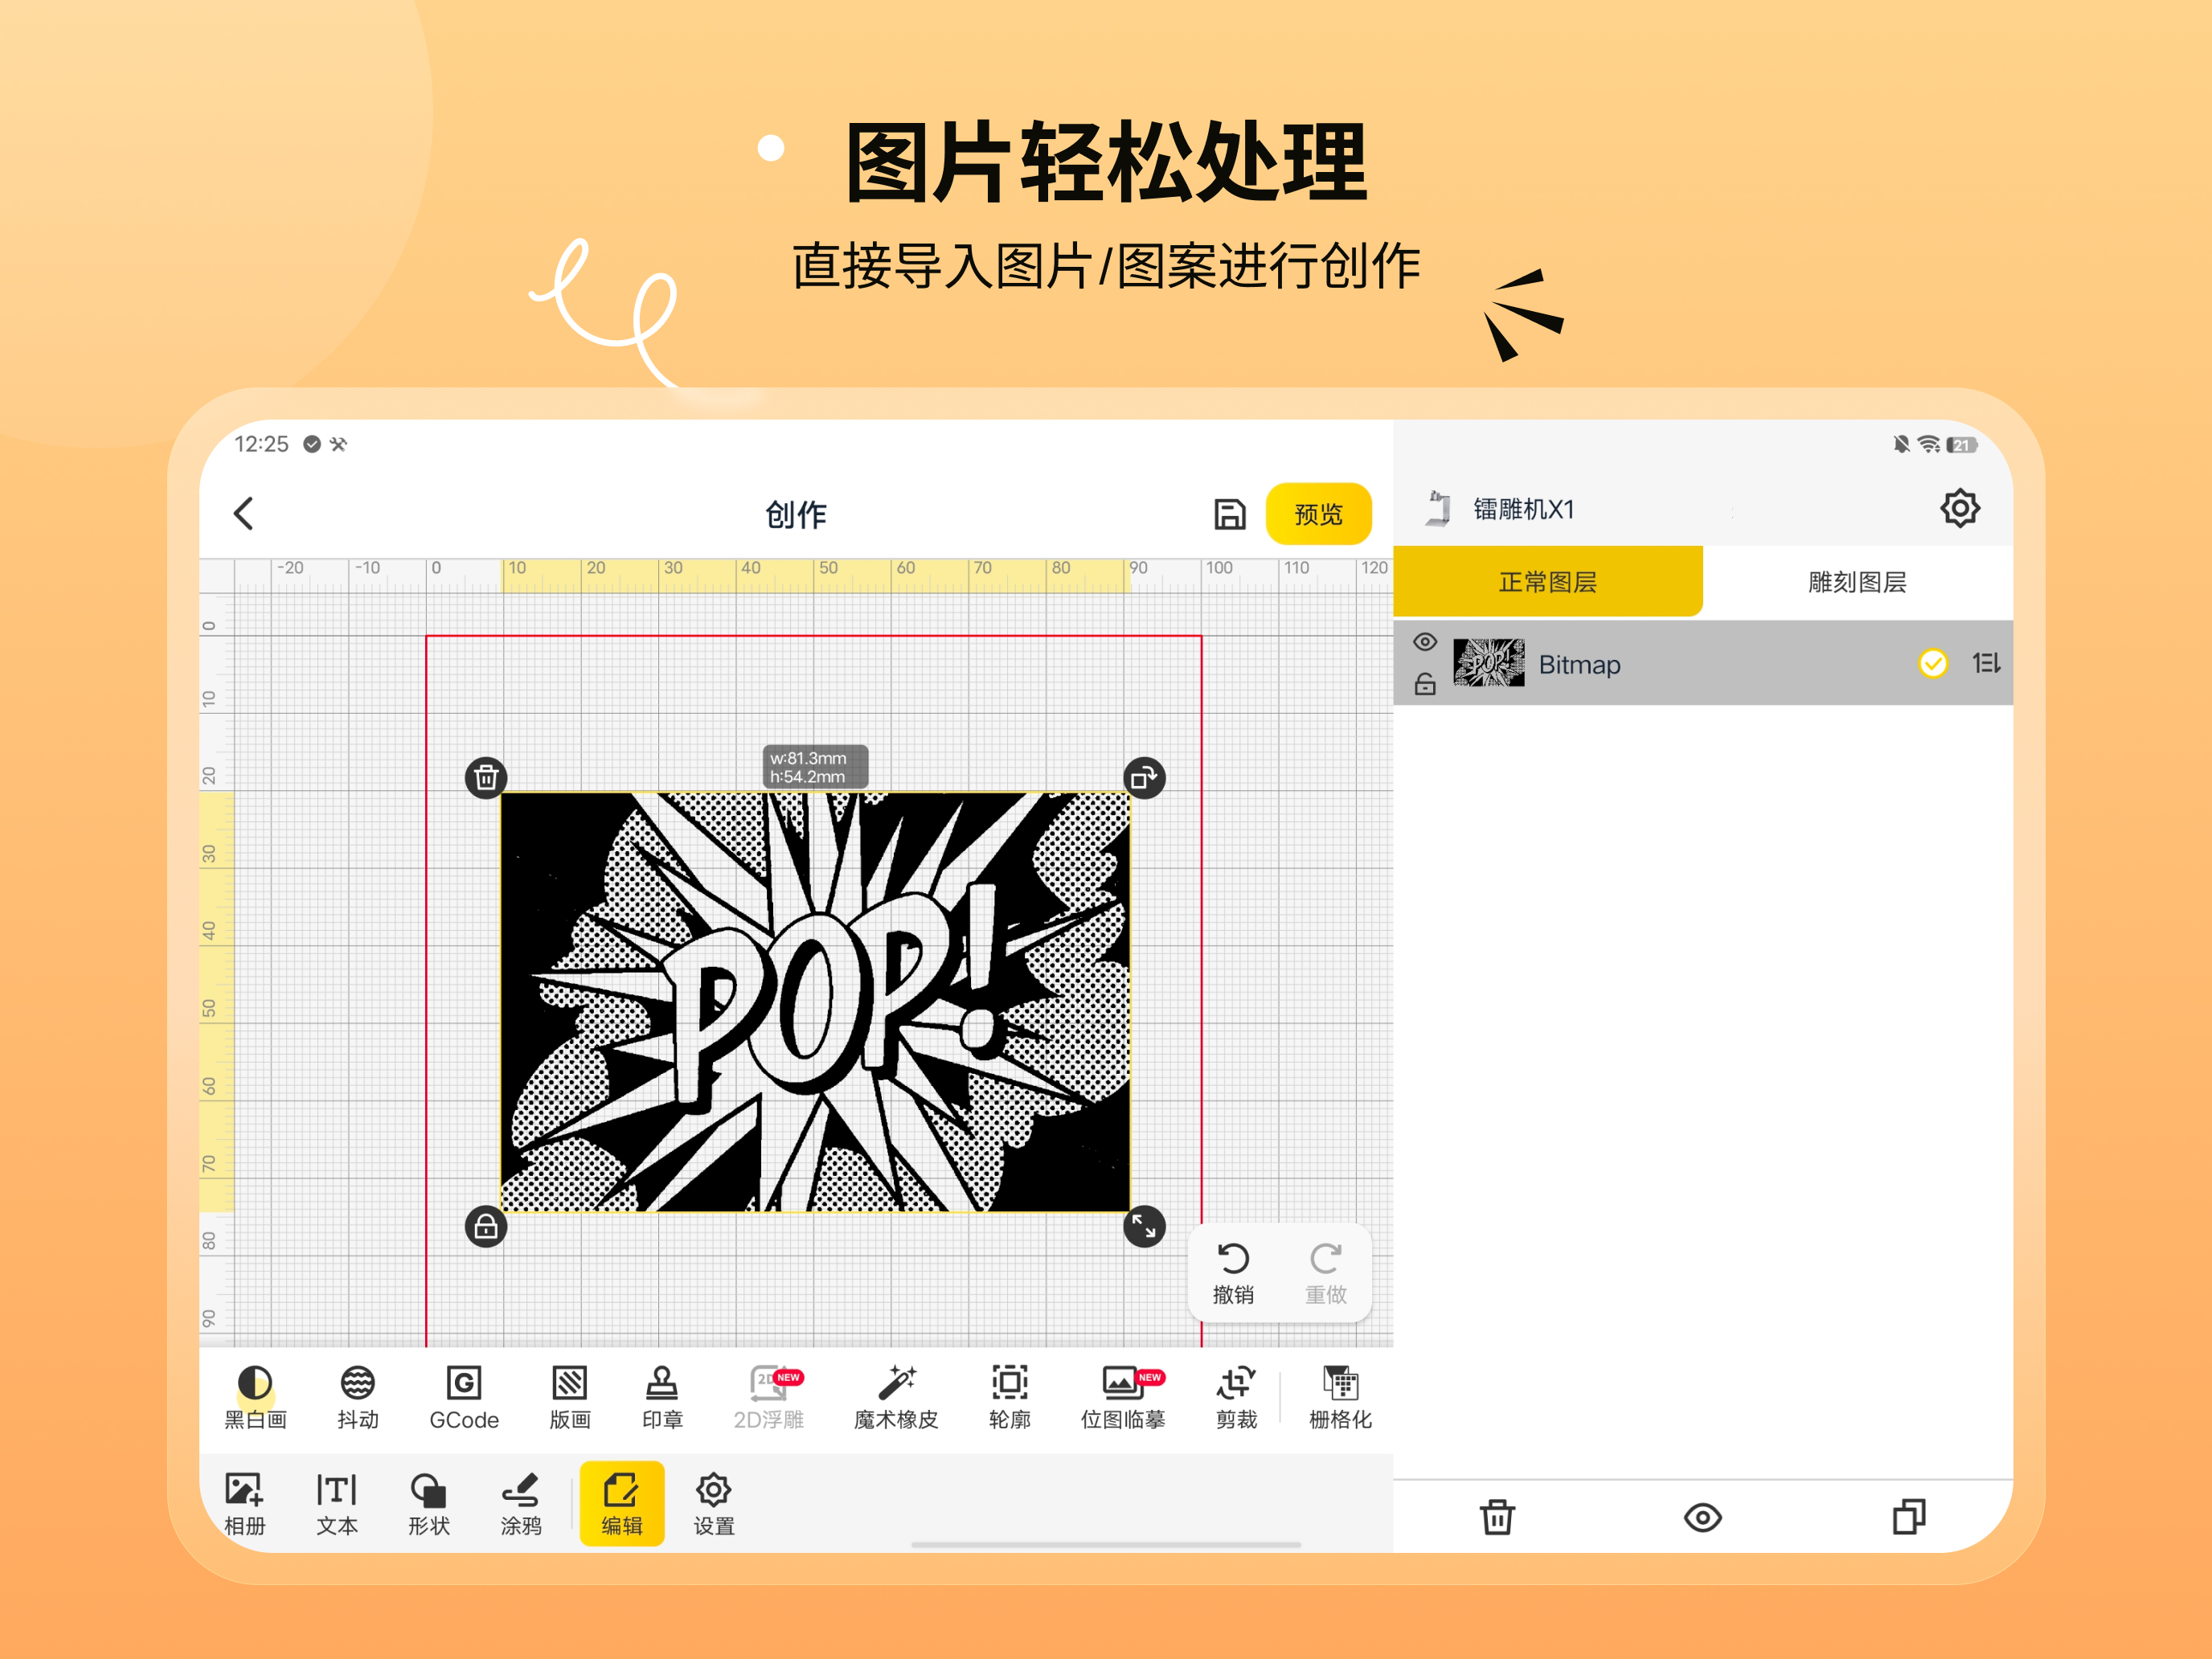Click the rotate handle on image
Viewport: 2212px width, 1659px height.
(1144, 777)
